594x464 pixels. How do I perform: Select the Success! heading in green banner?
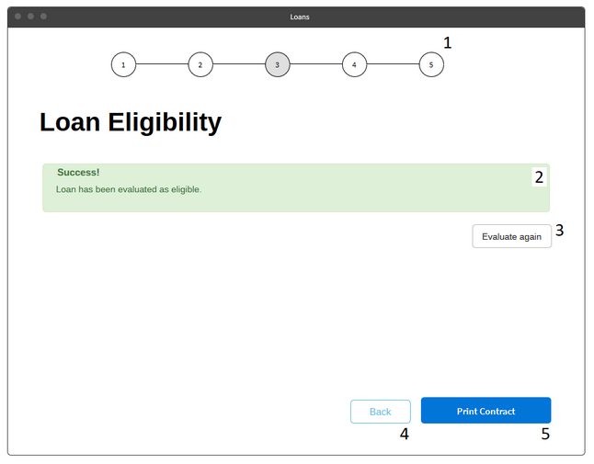click(x=78, y=172)
